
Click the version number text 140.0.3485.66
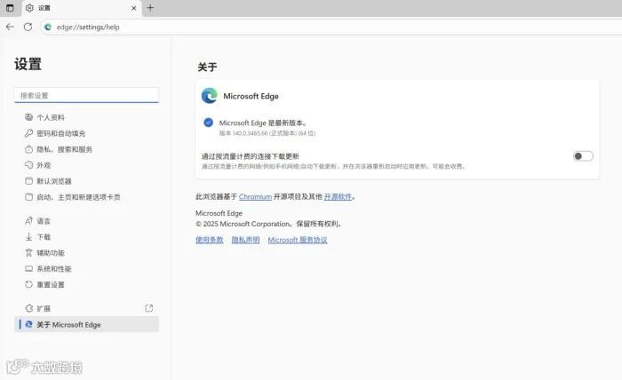pyautogui.click(x=250, y=133)
